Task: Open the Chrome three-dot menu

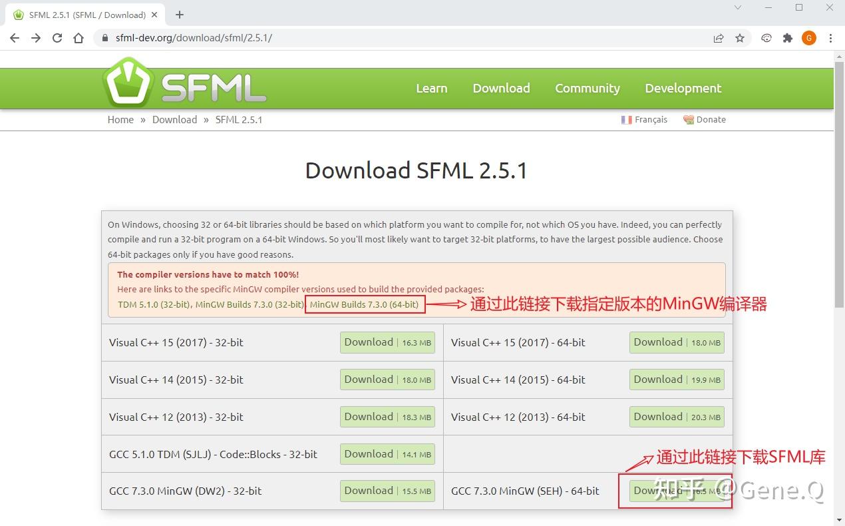Action: click(830, 38)
